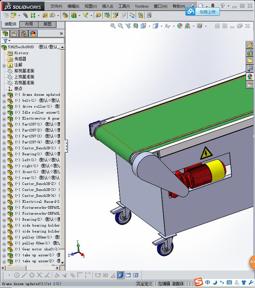Open the DisplayManager color ball tab
Image resolution: width=255 pixels, height=288 pixels.
[33, 34]
